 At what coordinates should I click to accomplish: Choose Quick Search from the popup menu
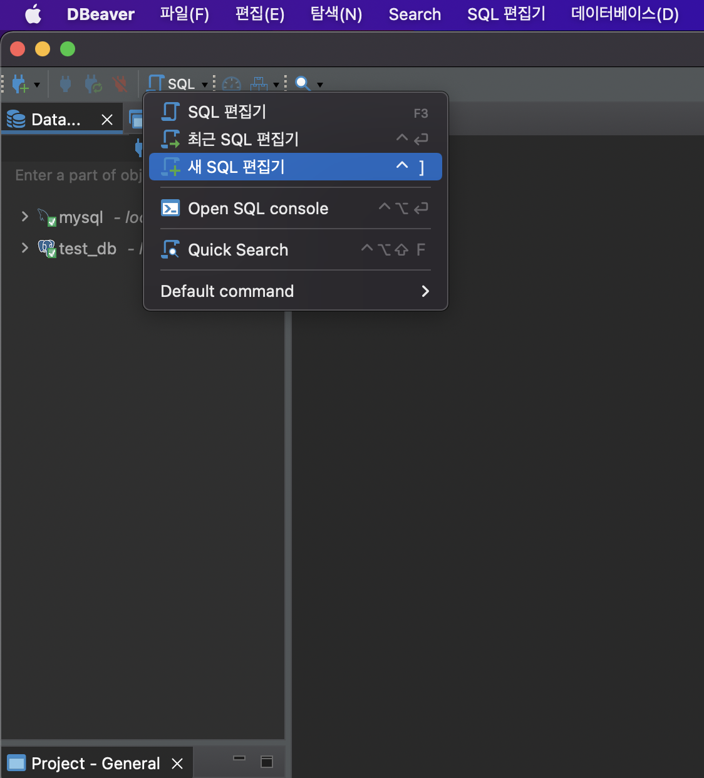pos(296,250)
